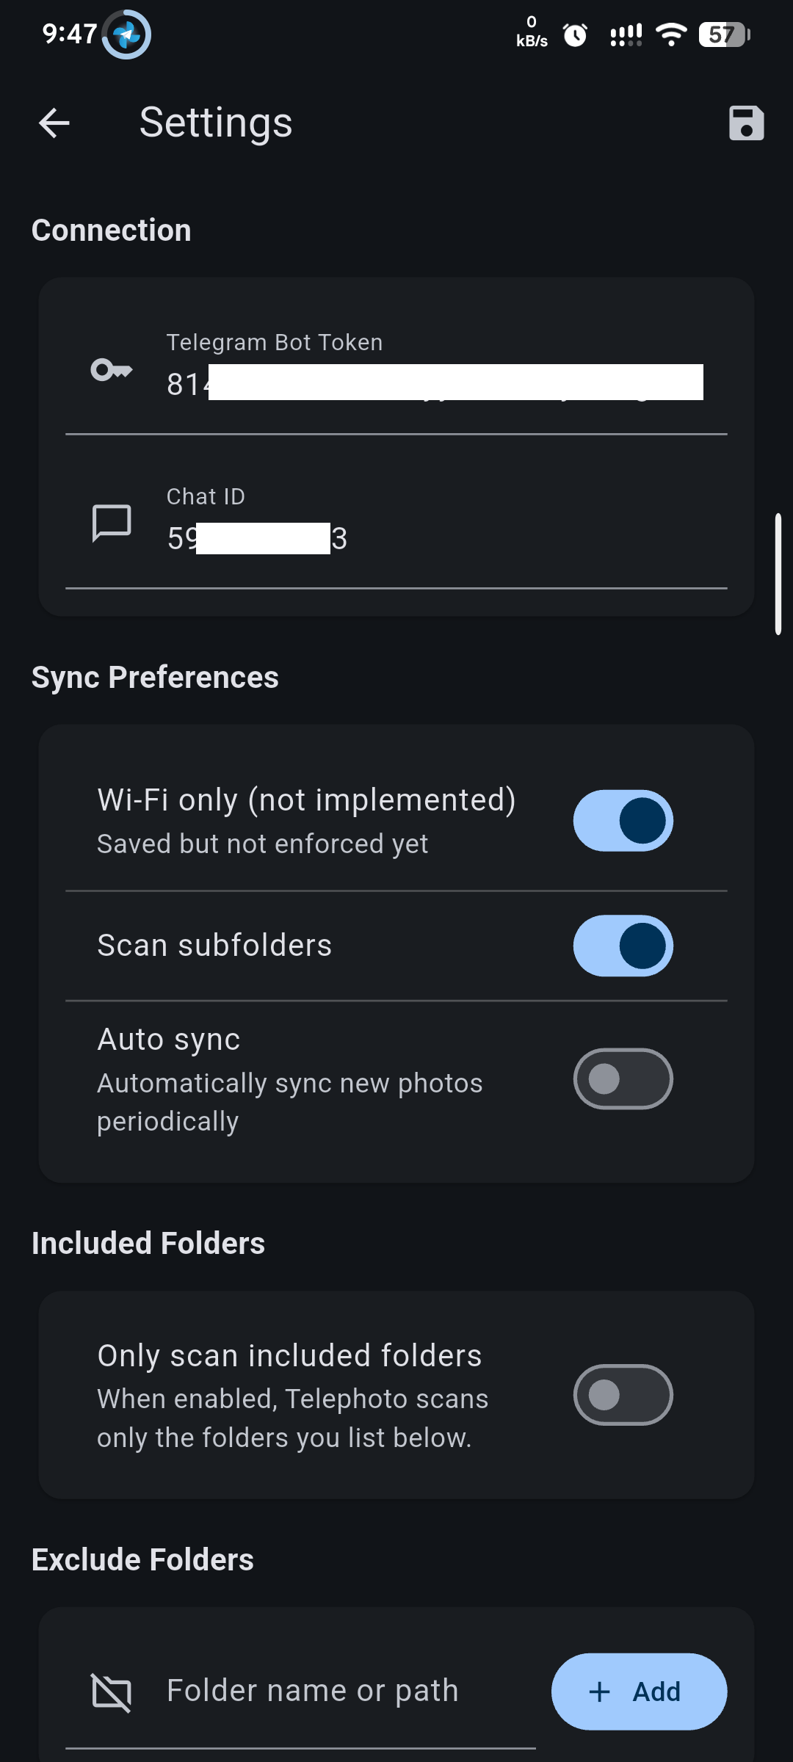Screen dimensions: 793x1762
Task: Tap the alarm clock status icon
Action: coord(575,35)
